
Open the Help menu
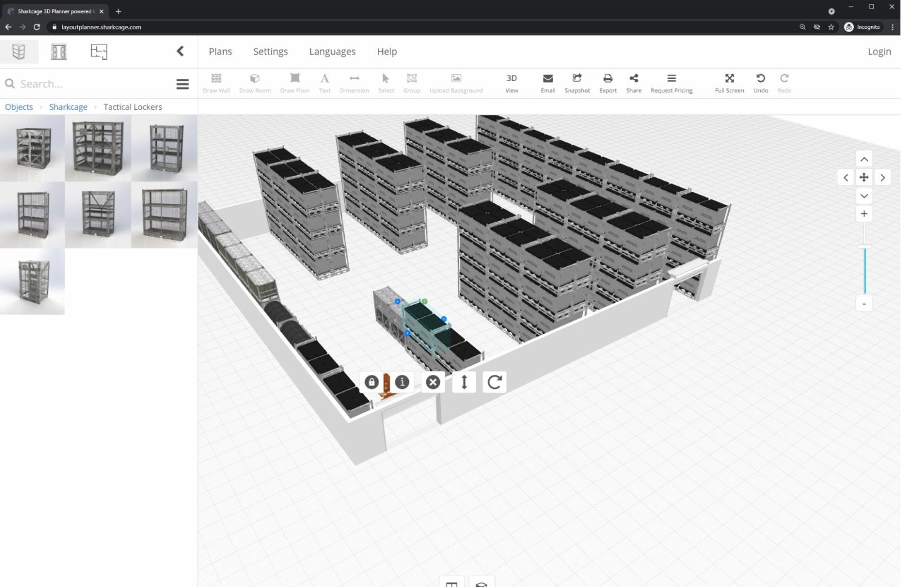click(387, 51)
